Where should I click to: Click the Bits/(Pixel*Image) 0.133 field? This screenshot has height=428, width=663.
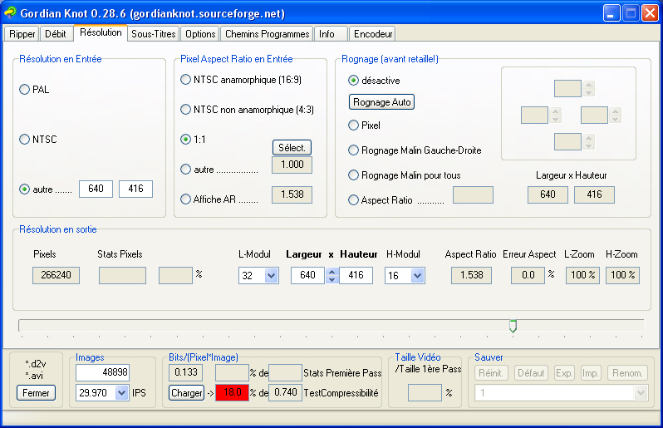coord(185,372)
